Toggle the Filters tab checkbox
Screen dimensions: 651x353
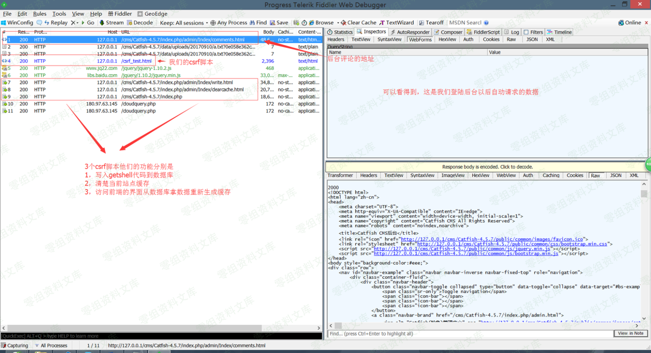point(526,32)
